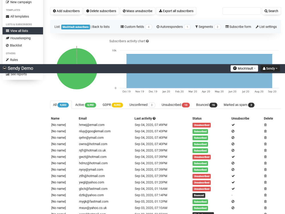Focus the subscriber search field
The width and height of the screenshot is (285, 214).
[242, 11]
